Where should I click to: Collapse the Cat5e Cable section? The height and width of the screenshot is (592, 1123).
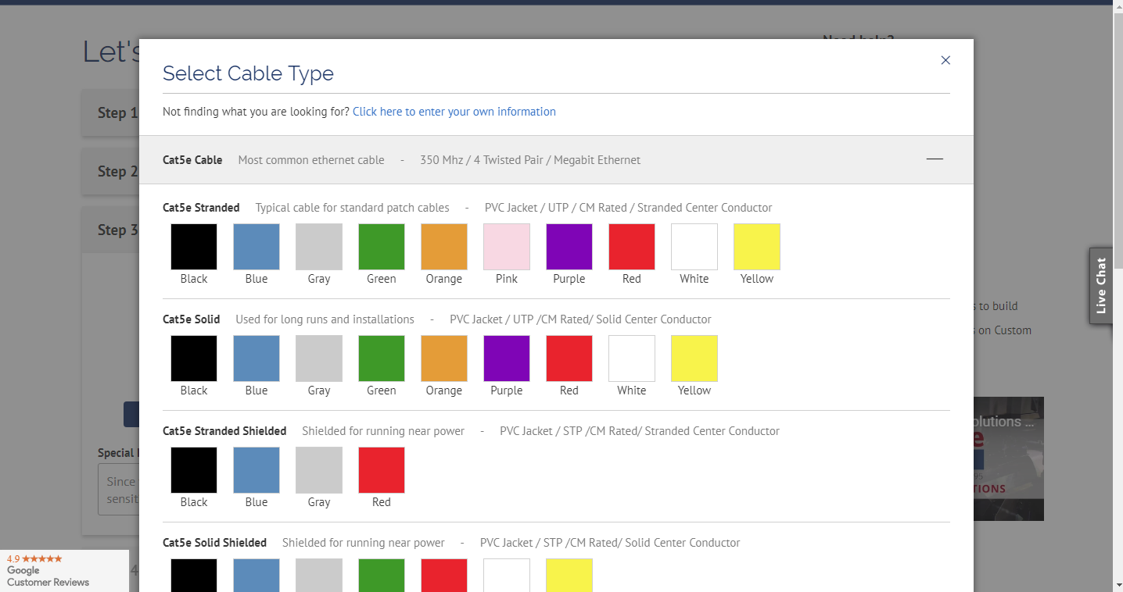coord(935,159)
